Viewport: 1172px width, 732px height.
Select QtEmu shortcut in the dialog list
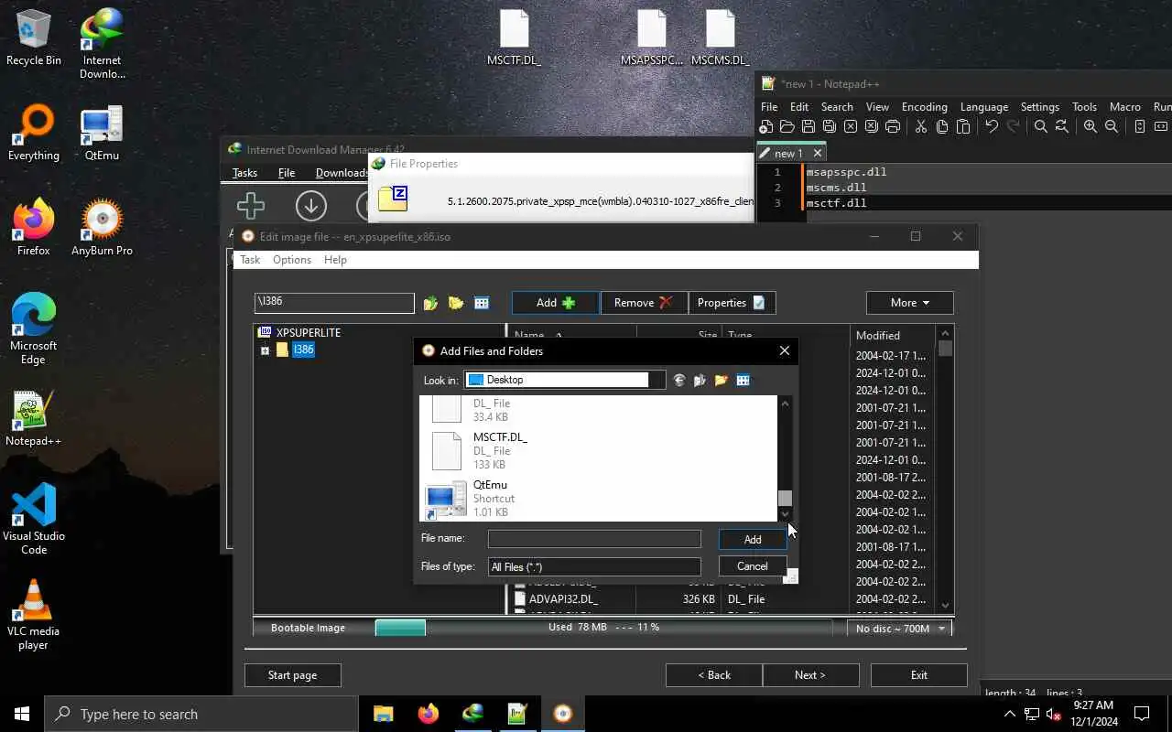point(600,498)
